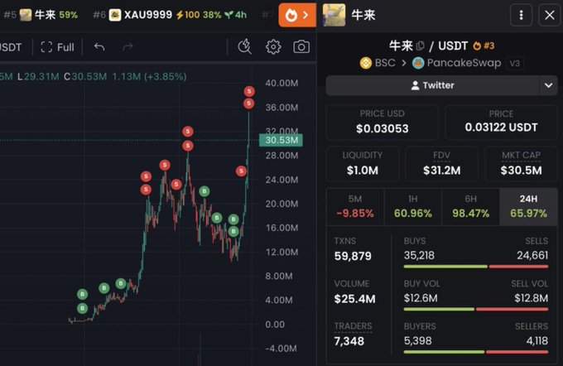Click the buy vol versus sell vol bar
This screenshot has width=563, height=366.
(x=476, y=309)
